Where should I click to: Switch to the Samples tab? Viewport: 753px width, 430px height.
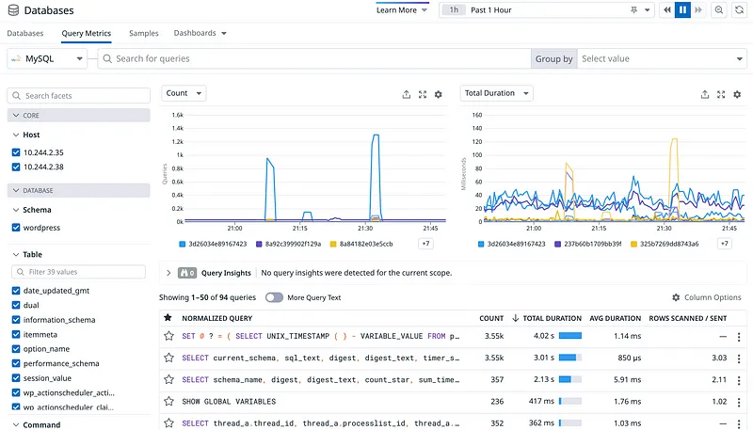pos(143,33)
